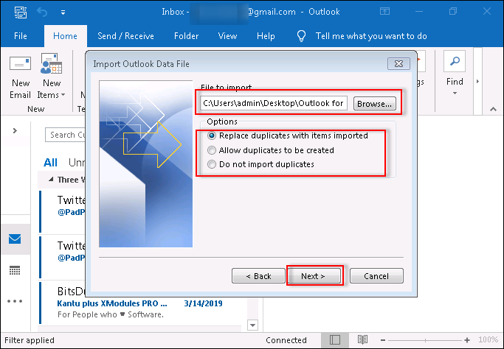Screen dimensions: 504x349
Task: Open the View ribbon tab
Action: tap(227, 36)
